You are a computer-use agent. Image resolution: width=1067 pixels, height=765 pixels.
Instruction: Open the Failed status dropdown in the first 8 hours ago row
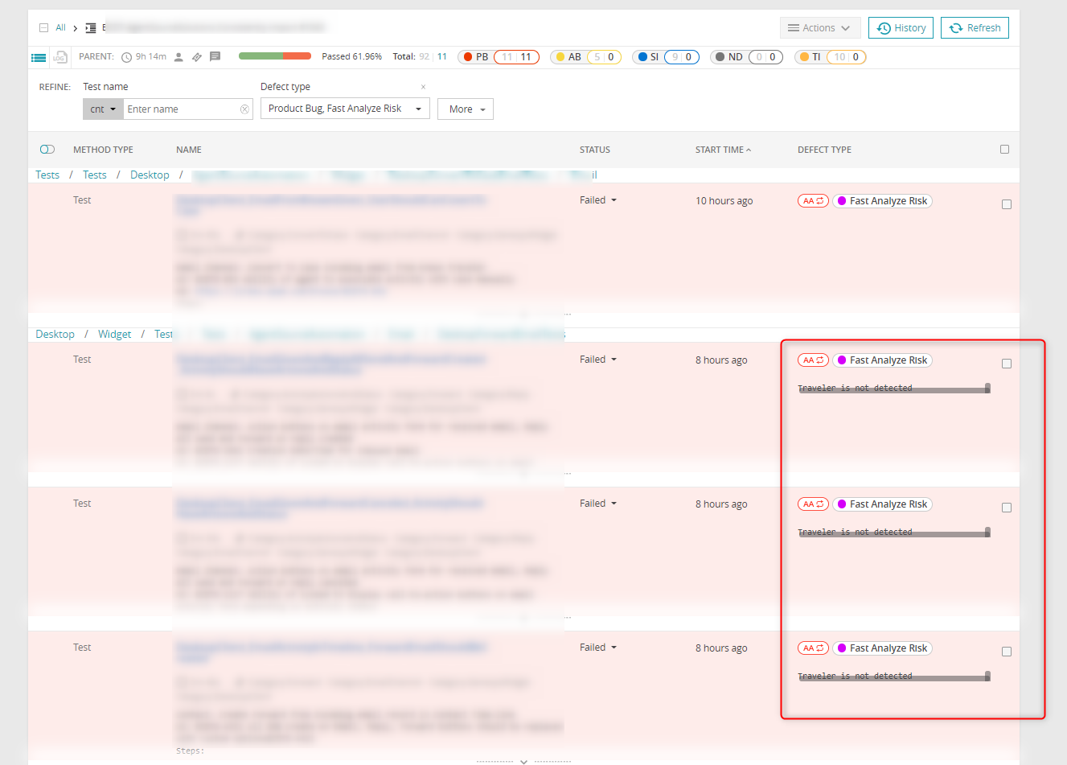point(598,360)
